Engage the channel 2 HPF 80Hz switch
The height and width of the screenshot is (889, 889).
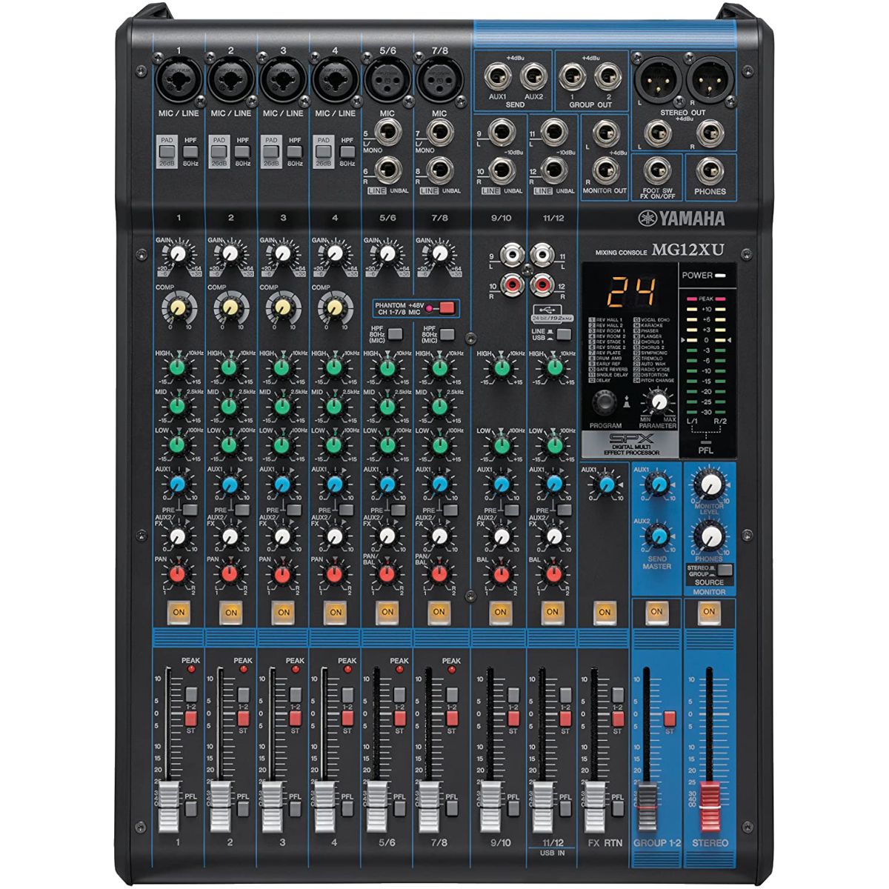point(242,152)
